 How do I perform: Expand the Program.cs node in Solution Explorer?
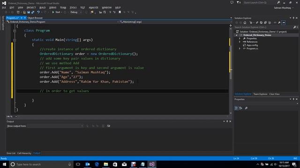click(240, 49)
